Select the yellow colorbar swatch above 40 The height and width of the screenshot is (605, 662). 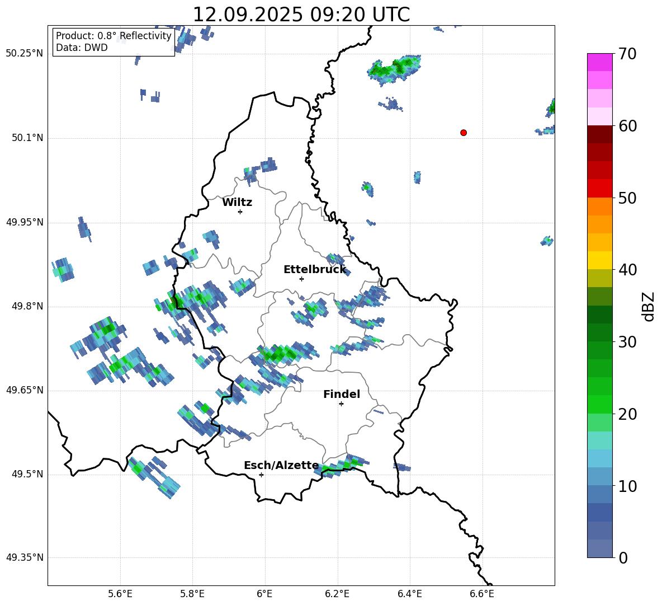pyautogui.click(x=600, y=260)
